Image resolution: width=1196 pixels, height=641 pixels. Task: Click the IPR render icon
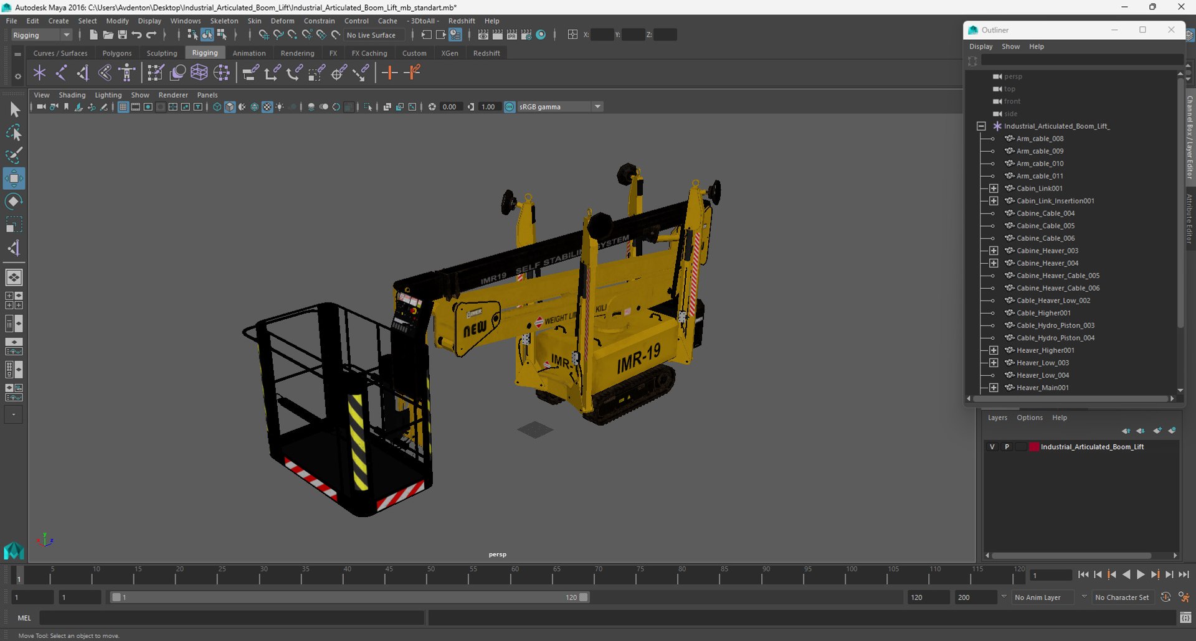tap(512, 35)
